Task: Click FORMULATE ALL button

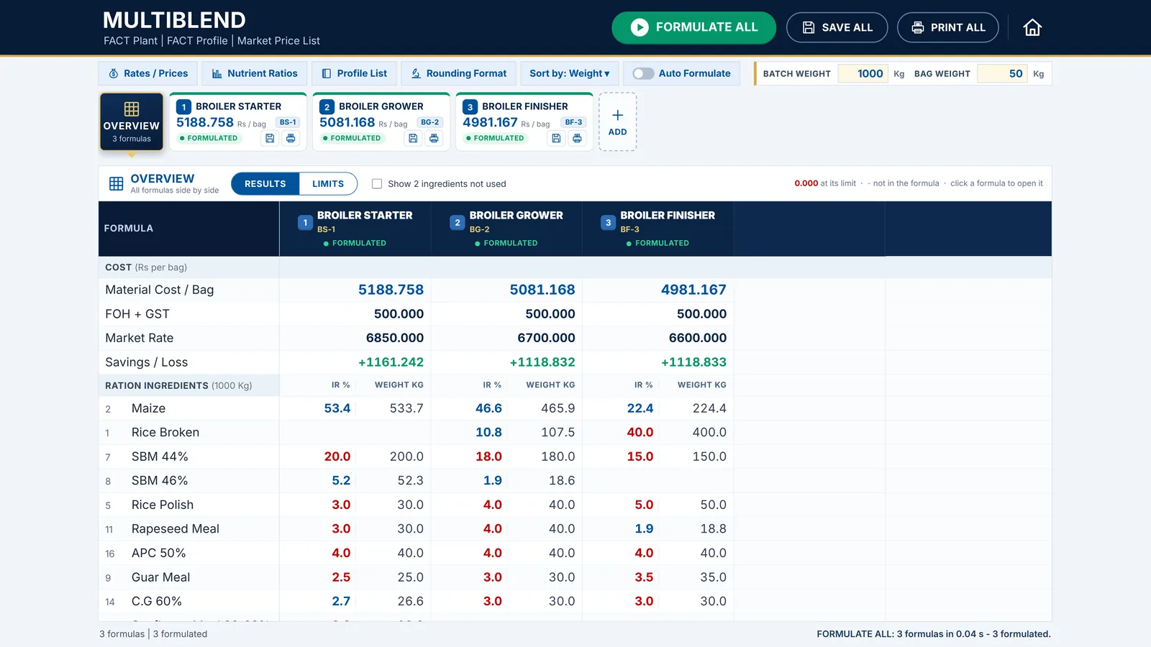Action: [x=693, y=27]
